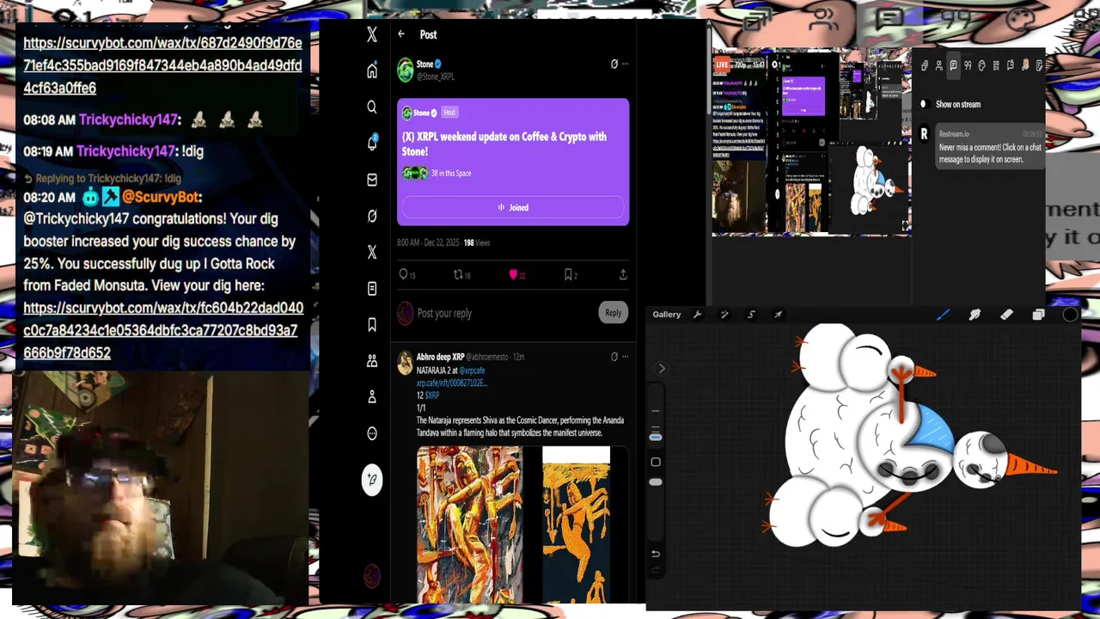The width and height of the screenshot is (1100, 619).
Task: Open the three-dots menu on Stone's post
Action: click(x=625, y=64)
